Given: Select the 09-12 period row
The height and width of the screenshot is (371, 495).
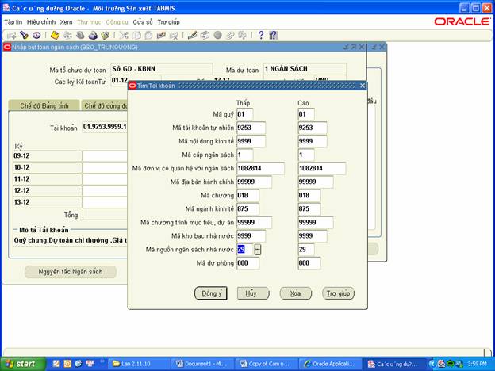Looking at the screenshot, I should click(x=47, y=155).
